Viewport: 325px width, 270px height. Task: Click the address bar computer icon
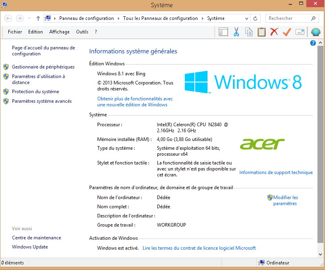(48, 18)
